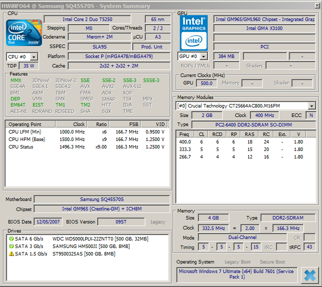Click the Samsung SQ45S70S motherboard field
This screenshot has width=322, height=287.
(102, 199)
